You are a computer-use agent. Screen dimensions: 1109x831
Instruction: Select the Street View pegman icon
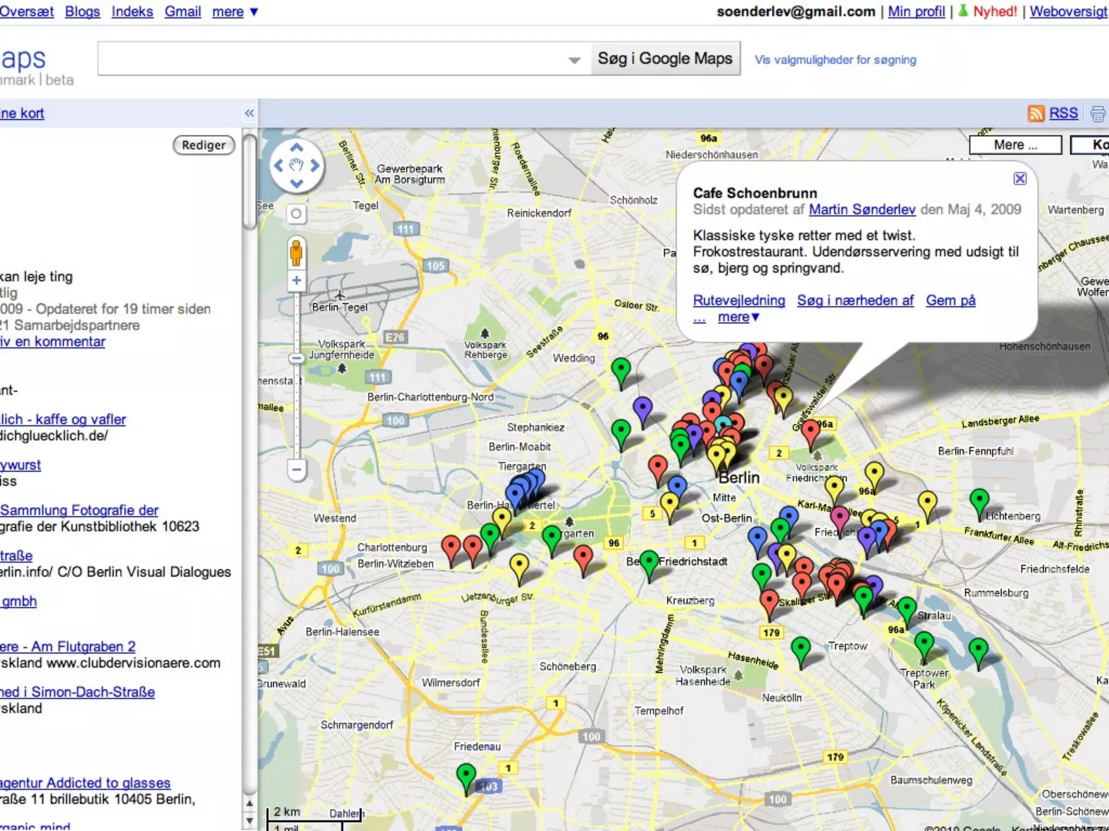[296, 253]
